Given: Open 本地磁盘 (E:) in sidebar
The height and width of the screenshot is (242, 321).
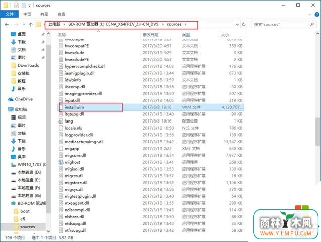Looking at the screenshot, I should [29, 180].
